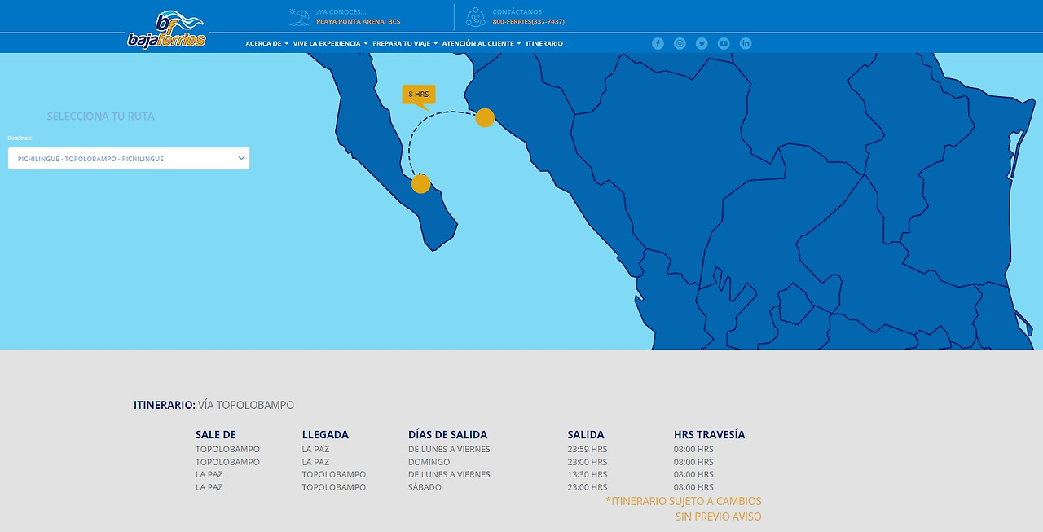The width and height of the screenshot is (1043, 532).
Task: Click the Sale De column header
Action: point(216,435)
